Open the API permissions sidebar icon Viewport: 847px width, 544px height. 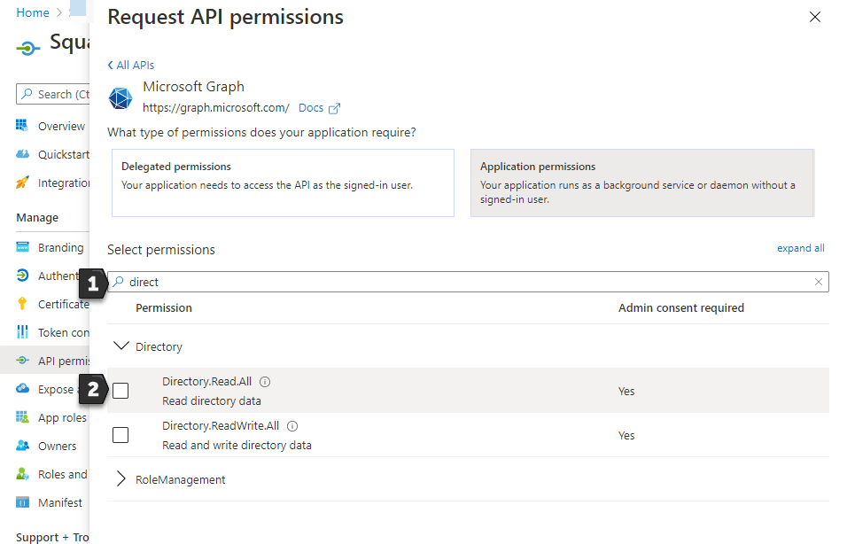(x=22, y=361)
